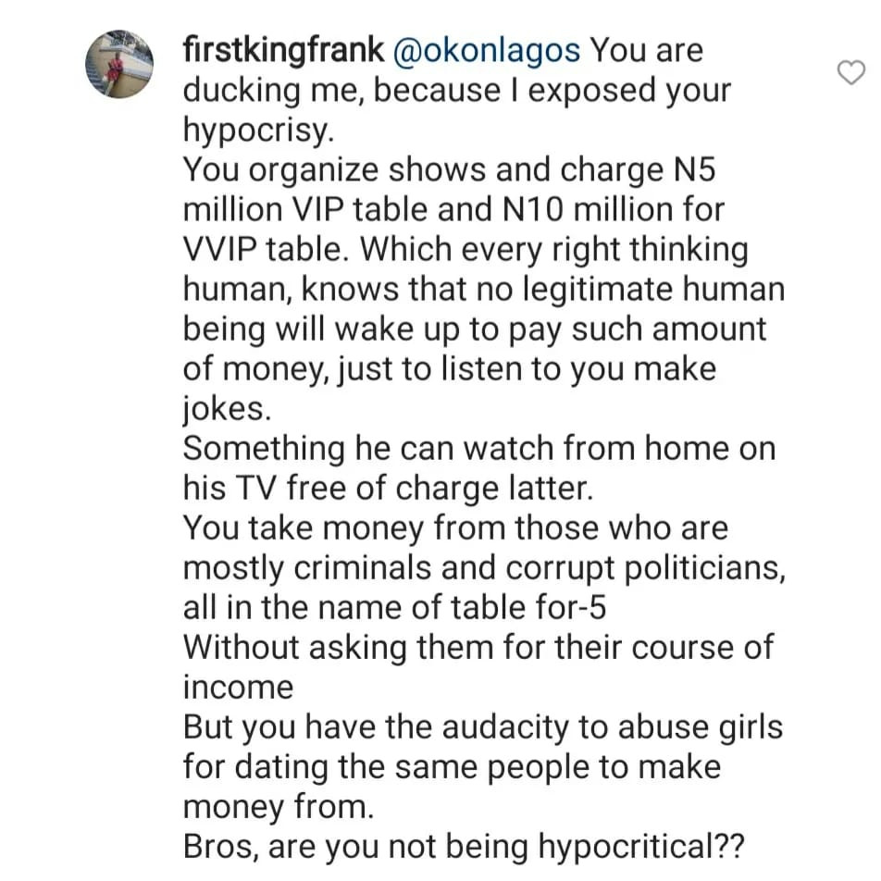The image size is (881, 881).
Task: Open the firstkingfrank username link
Action: [x=284, y=51]
